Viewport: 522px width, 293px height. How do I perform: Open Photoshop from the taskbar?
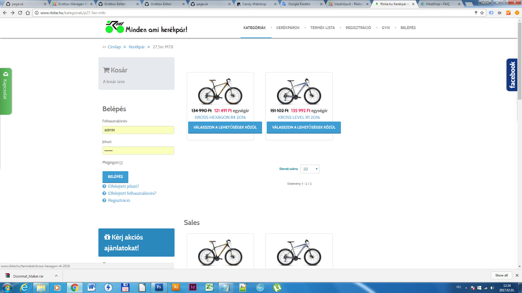159,287
